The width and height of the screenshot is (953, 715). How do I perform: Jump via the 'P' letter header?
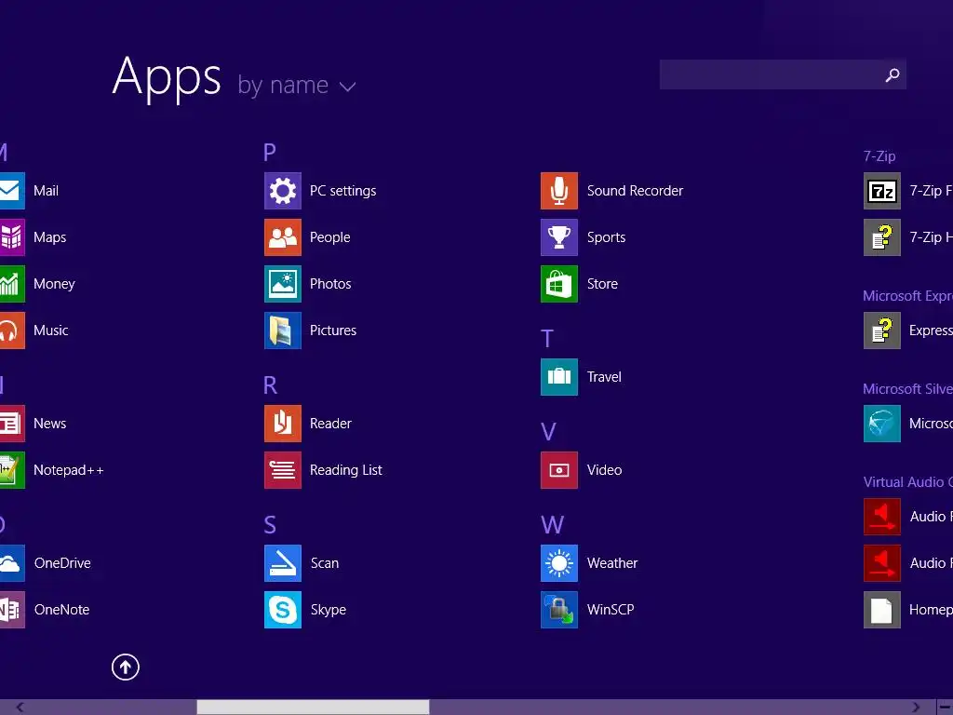[270, 152]
